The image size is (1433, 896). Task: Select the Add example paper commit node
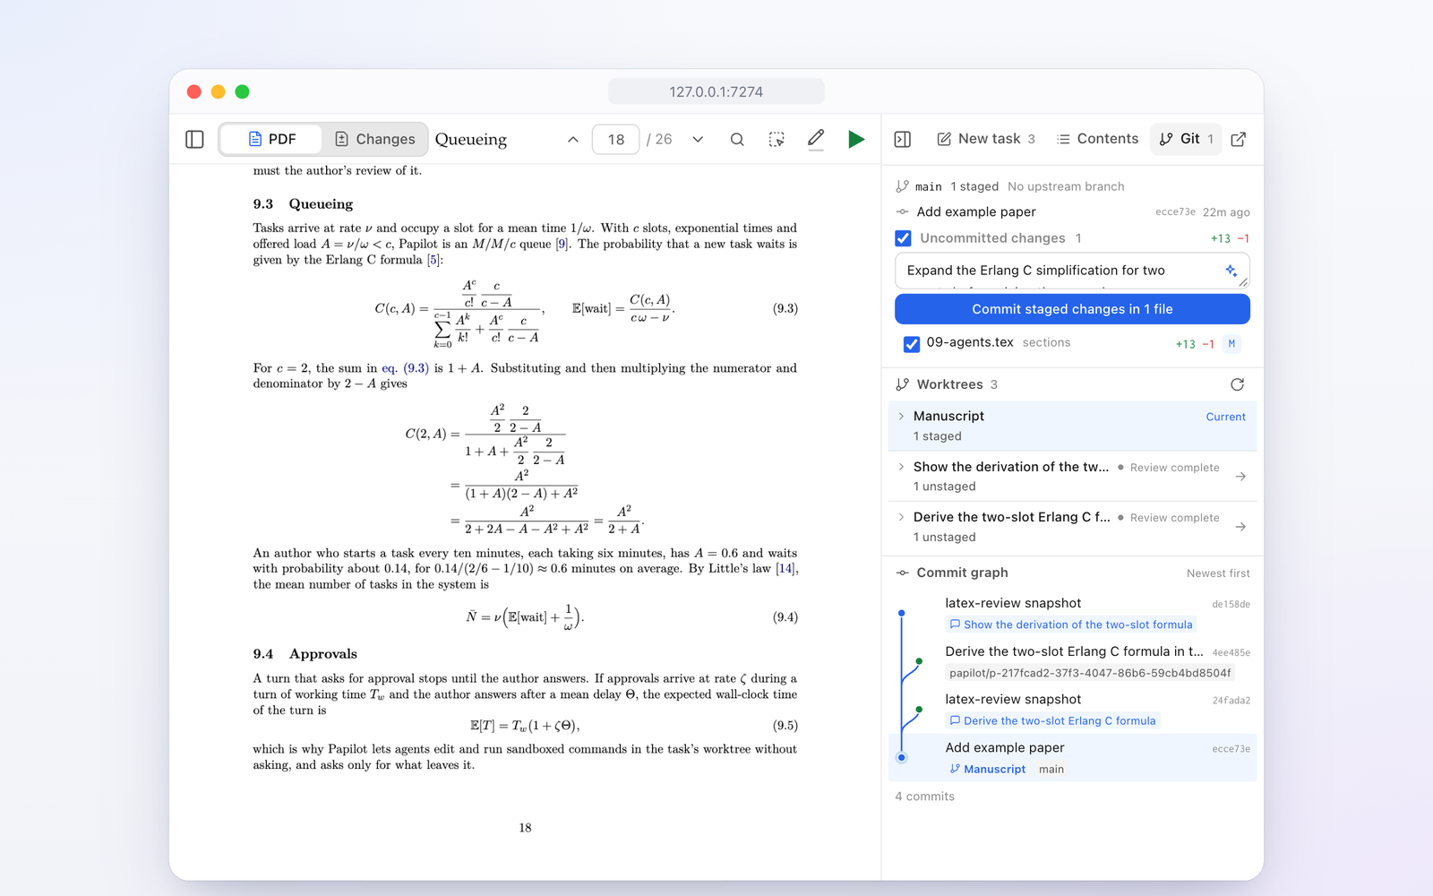[x=902, y=758]
